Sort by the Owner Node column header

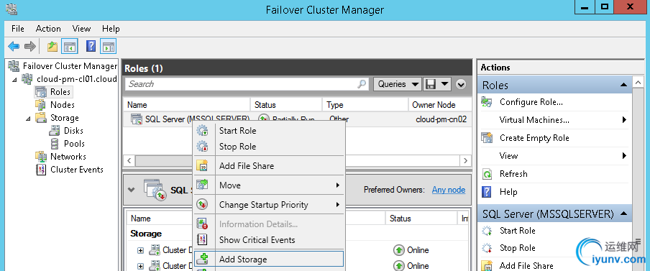point(440,105)
